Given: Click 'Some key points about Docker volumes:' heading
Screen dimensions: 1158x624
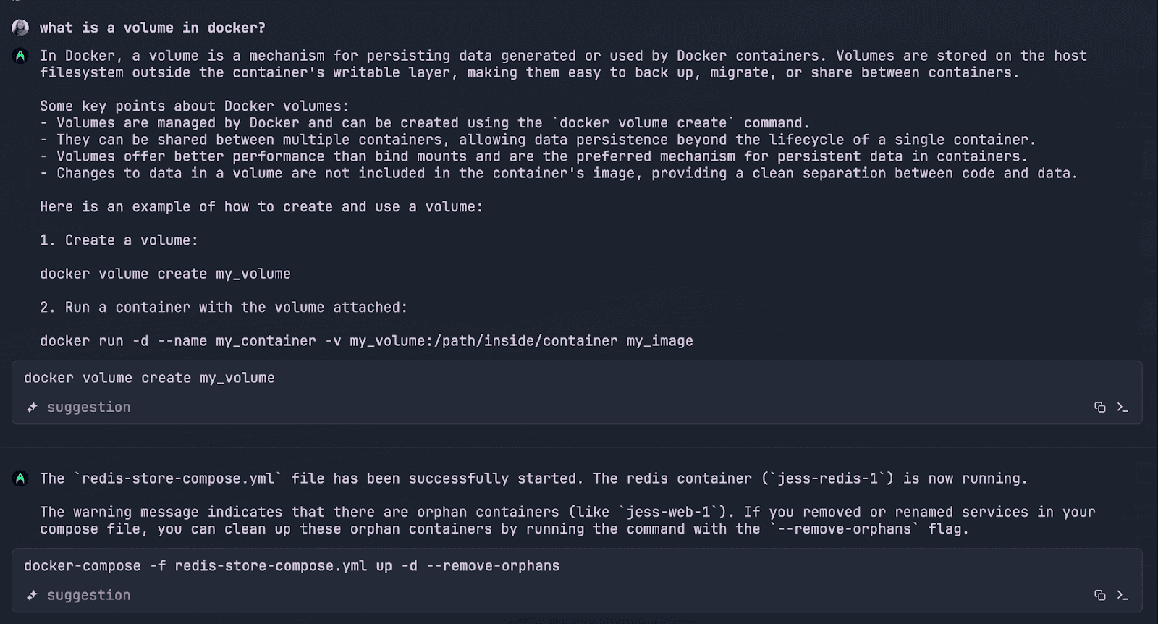Looking at the screenshot, I should (194, 106).
